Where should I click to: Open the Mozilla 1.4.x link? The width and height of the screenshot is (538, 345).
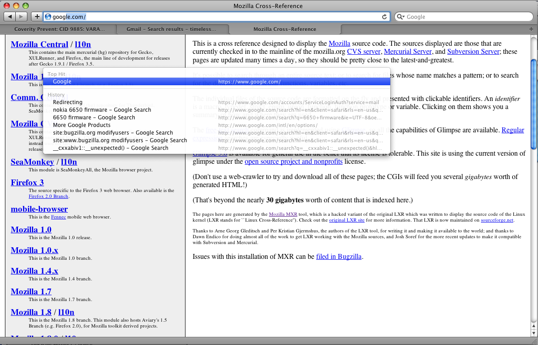point(34,271)
